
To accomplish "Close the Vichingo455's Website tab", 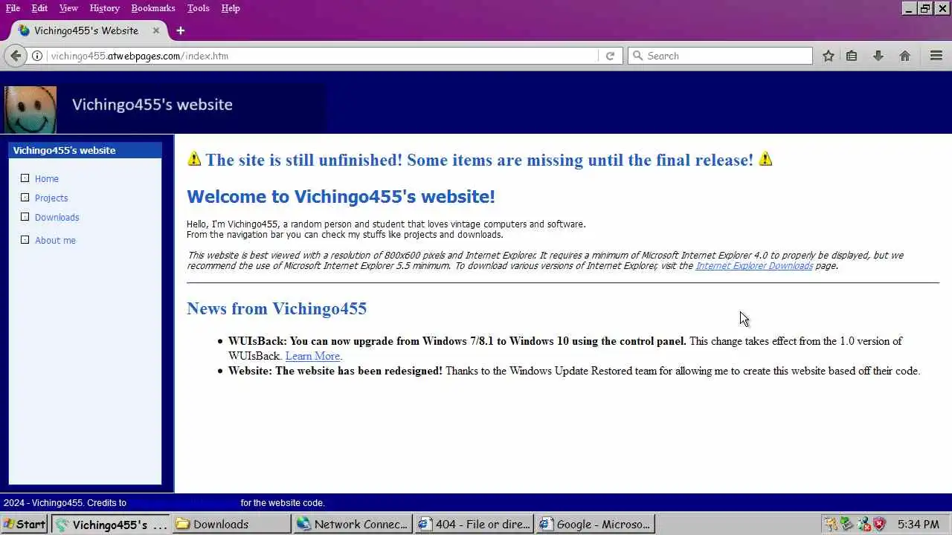I will pyautogui.click(x=156, y=30).
